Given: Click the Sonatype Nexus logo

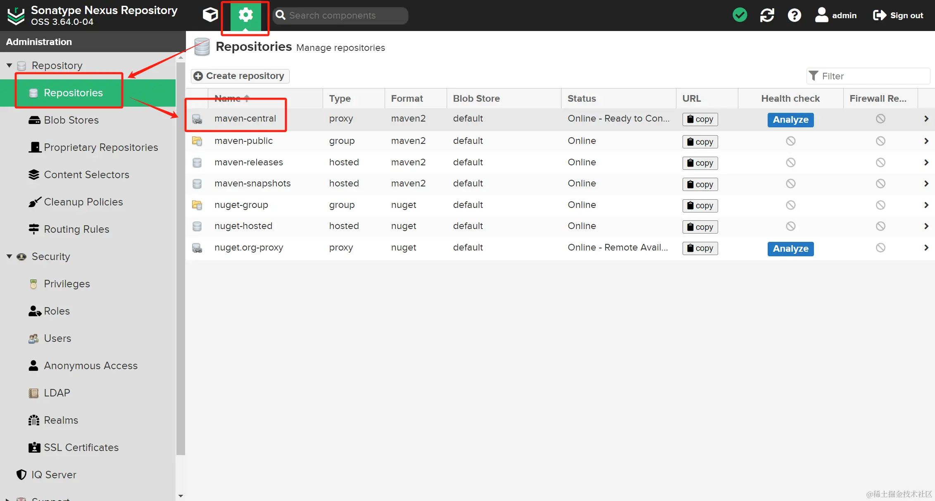Looking at the screenshot, I should pyautogui.click(x=16, y=16).
